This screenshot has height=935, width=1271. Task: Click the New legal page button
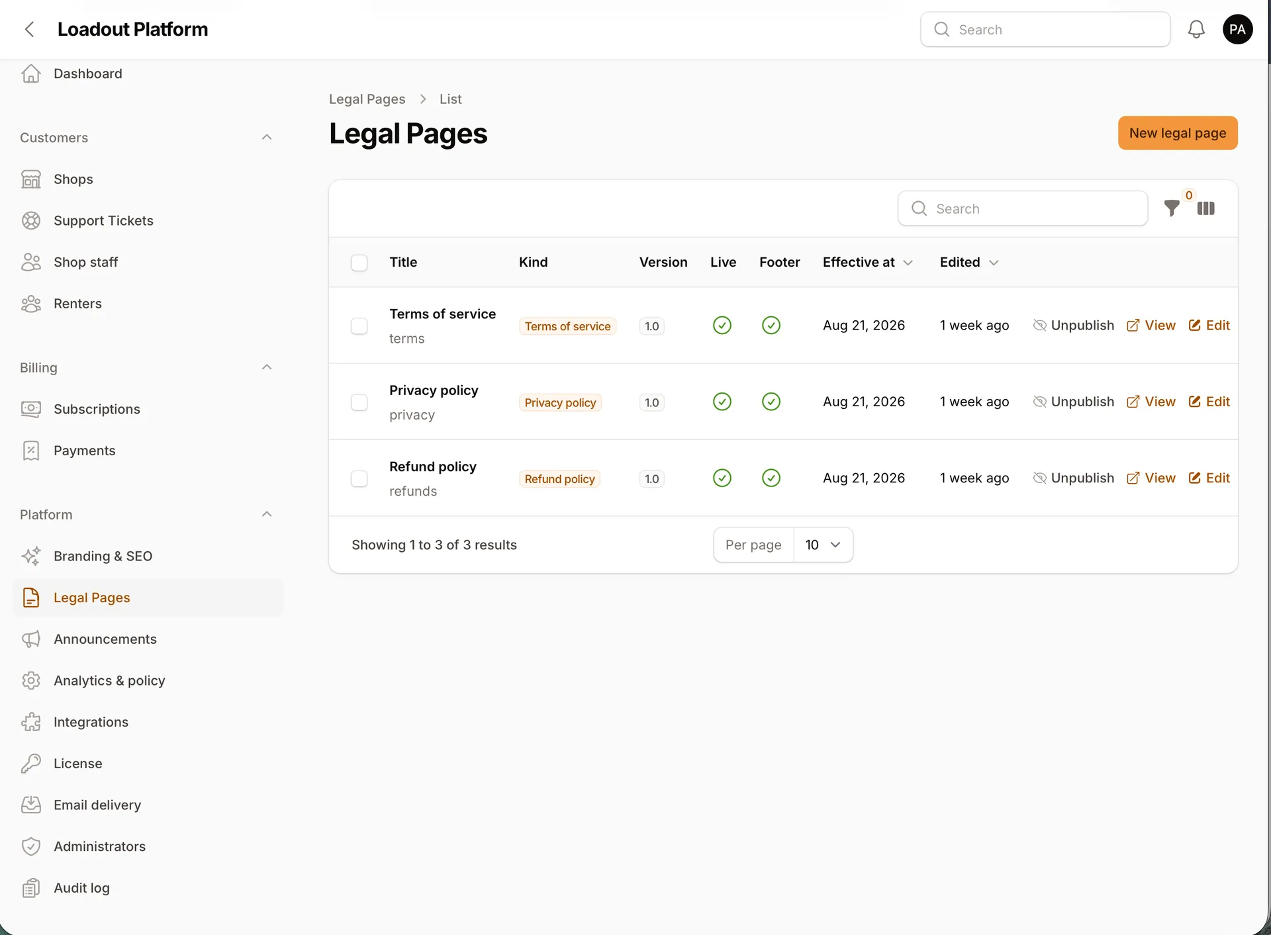pos(1178,133)
